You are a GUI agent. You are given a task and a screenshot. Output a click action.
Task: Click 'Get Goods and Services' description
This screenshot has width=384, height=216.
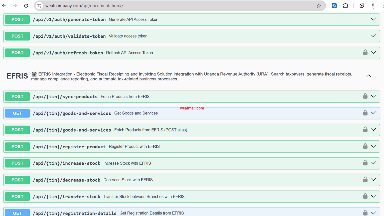[136, 113]
